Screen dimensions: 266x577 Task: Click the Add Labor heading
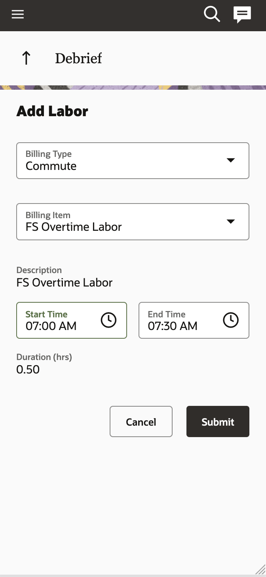[x=52, y=111]
